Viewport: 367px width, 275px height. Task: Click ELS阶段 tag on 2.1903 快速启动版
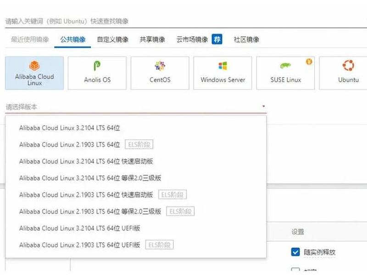172,194
